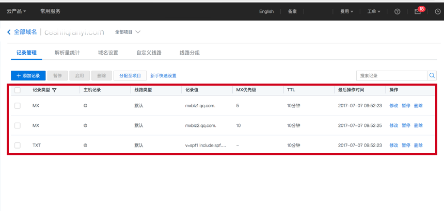Open the 全部项目 project dropdown
This screenshot has width=444, height=211.
tap(128, 32)
